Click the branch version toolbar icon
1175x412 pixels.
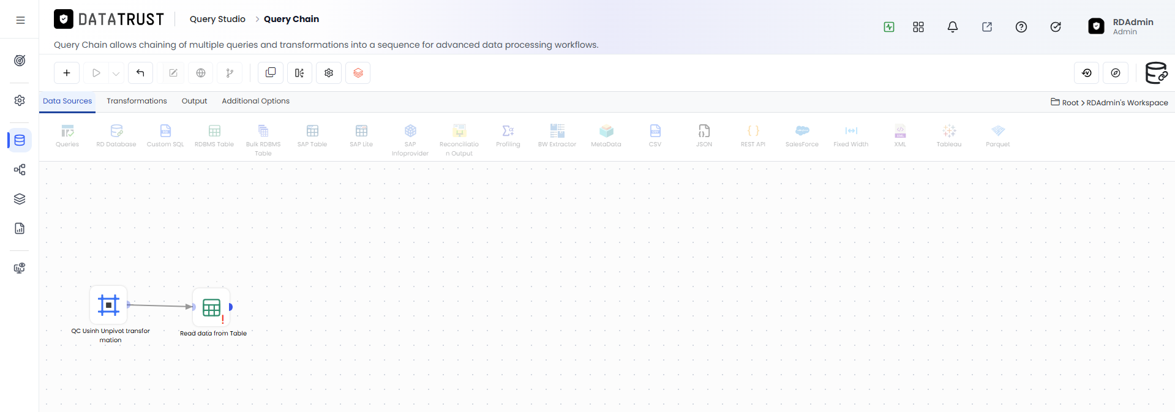click(230, 73)
